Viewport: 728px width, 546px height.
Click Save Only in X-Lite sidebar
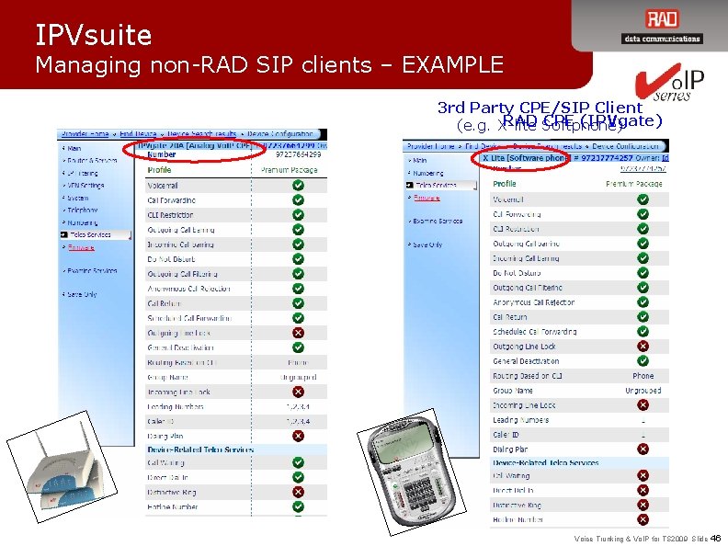point(427,245)
